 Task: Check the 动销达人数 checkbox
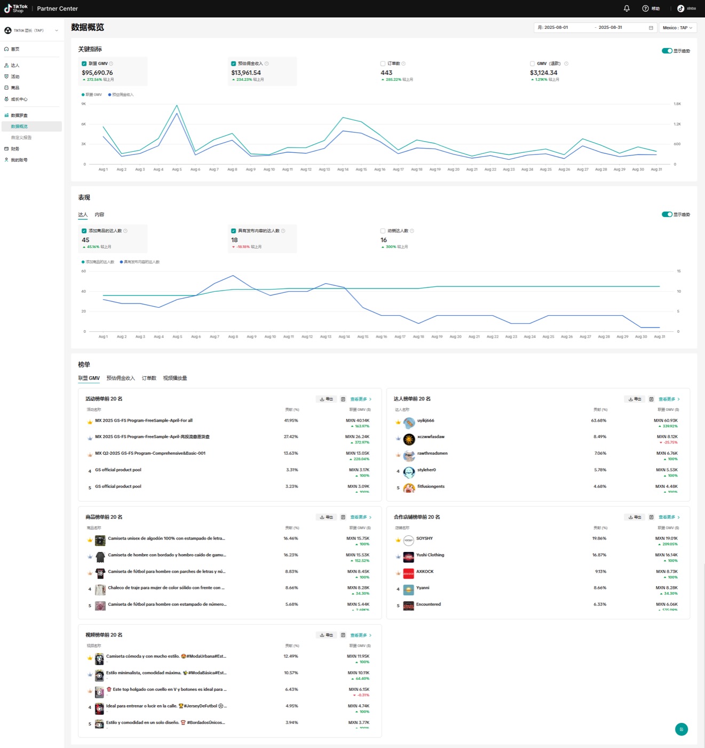[x=383, y=231]
